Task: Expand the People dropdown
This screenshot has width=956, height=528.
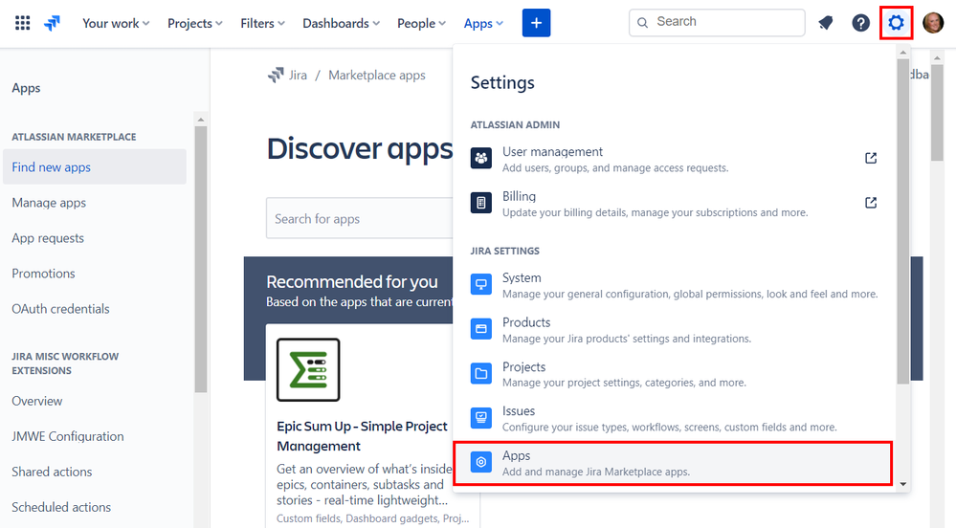Action: coord(421,23)
